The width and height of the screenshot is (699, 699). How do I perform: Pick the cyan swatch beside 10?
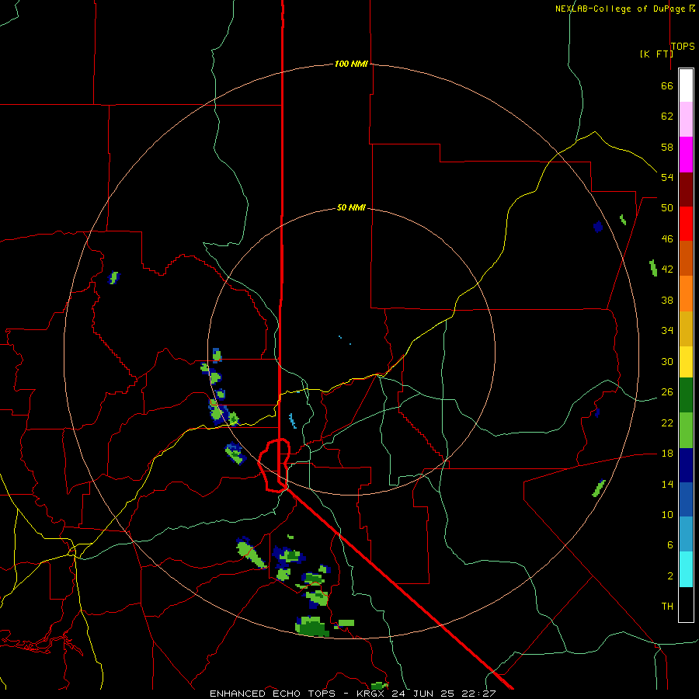pos(686,569)
